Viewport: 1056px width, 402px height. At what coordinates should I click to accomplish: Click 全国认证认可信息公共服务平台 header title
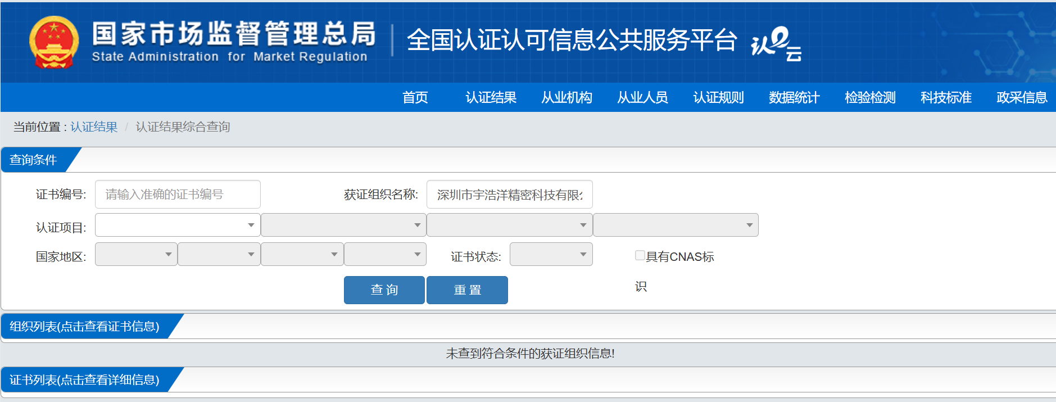572,40
